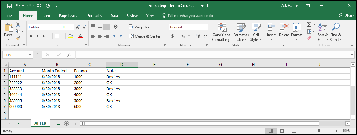Click the Align Right icon
Screen dimensions: 357x135
coord(106,36)
